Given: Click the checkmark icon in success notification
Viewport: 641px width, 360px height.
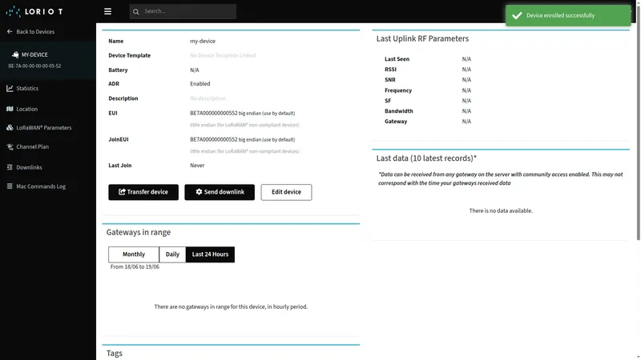Looking at the screenshot, I should 517,15.
